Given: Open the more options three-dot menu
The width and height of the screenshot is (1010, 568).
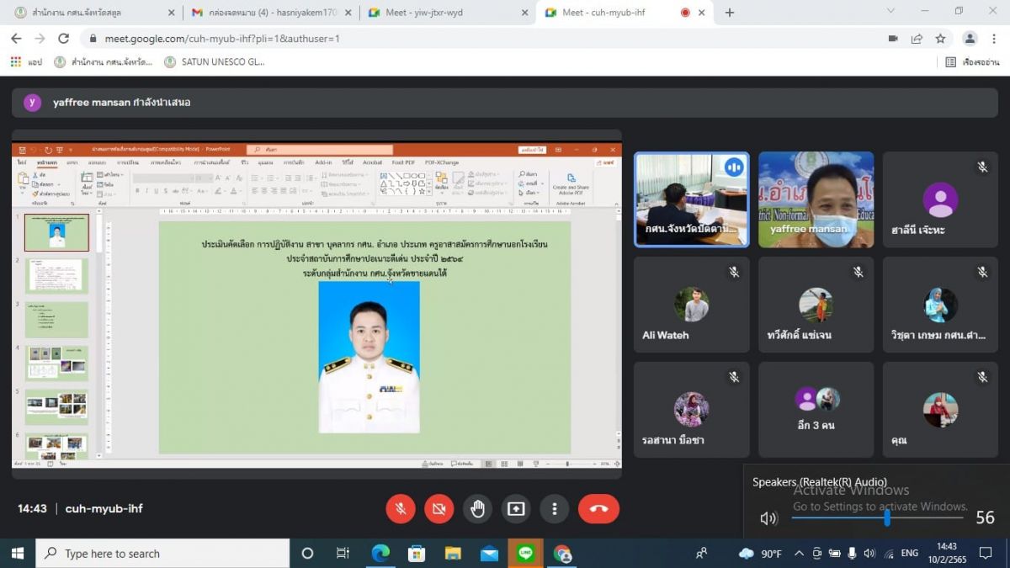Looking at the screenshot, I should 554,509.
